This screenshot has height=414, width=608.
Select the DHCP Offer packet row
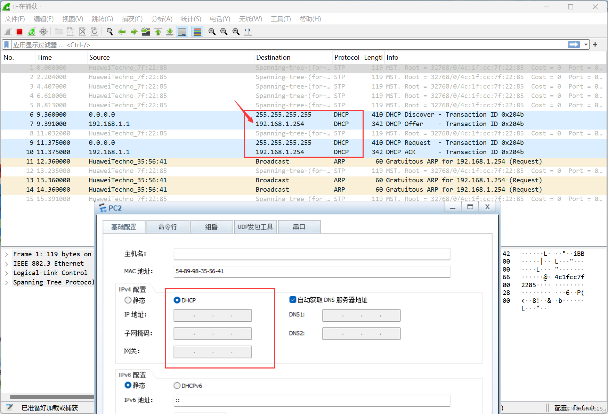304,124
